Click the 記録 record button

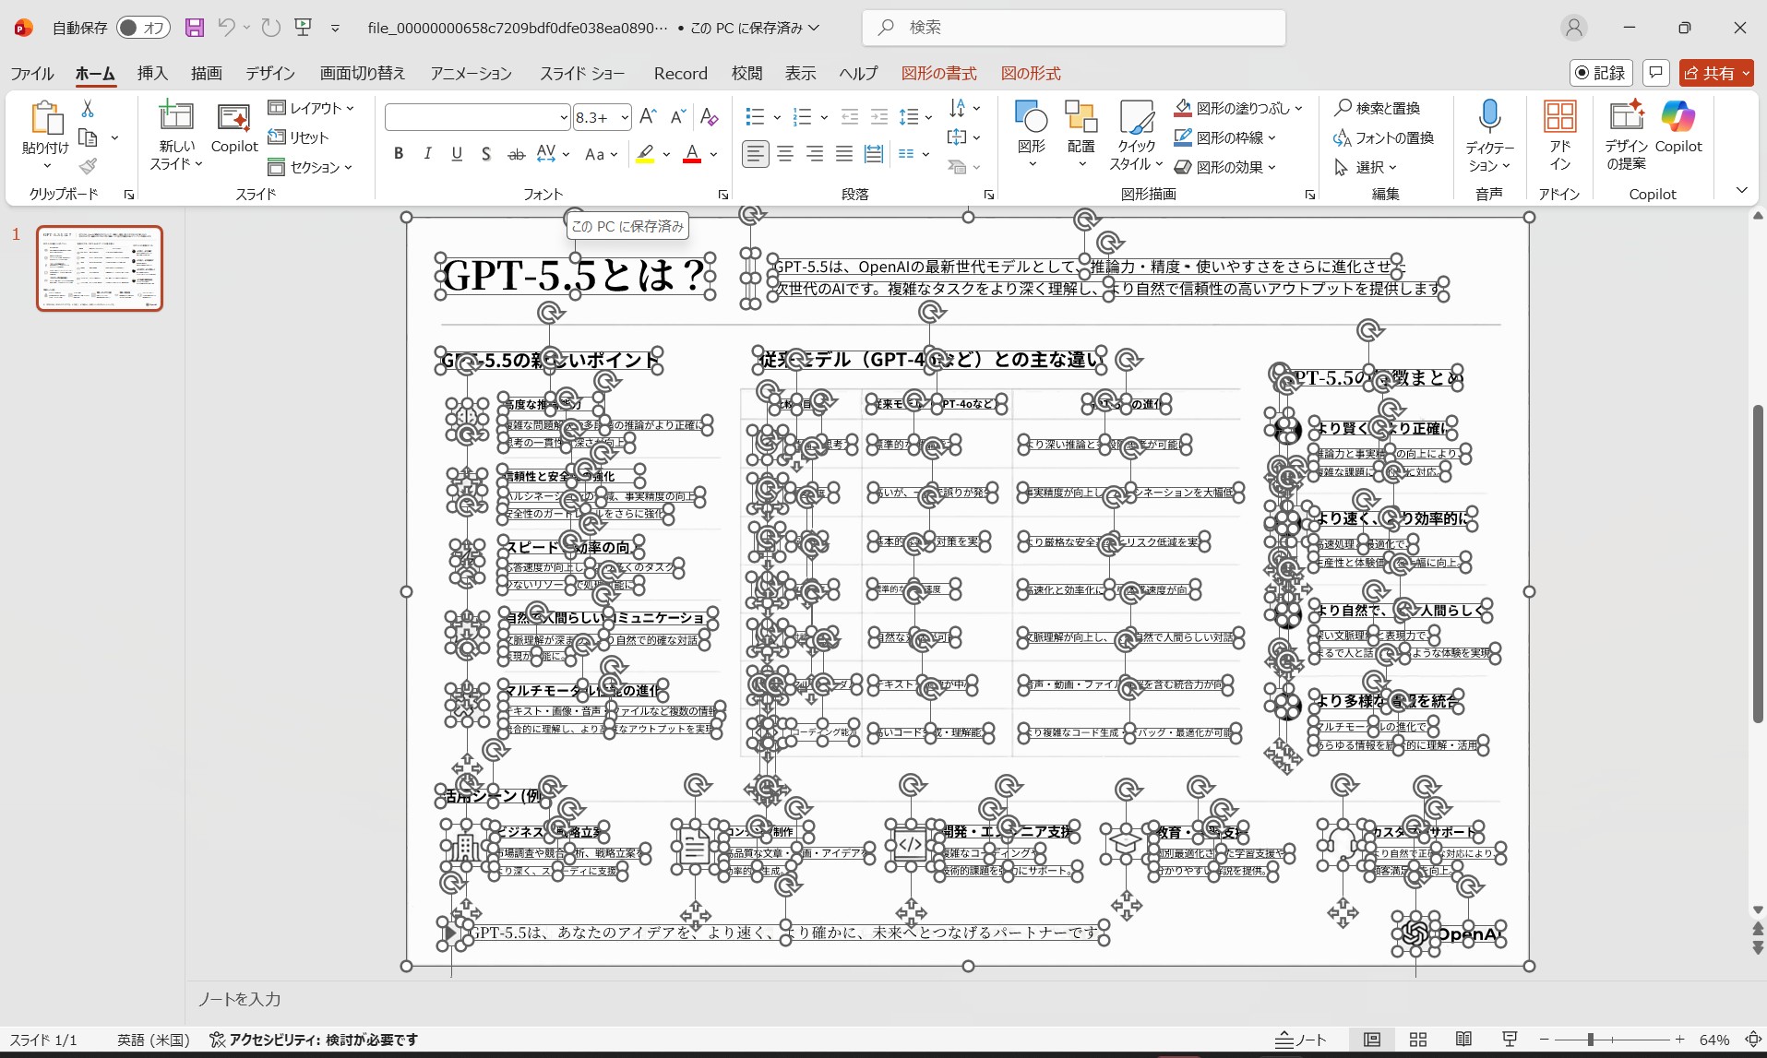pos(1601,73)
